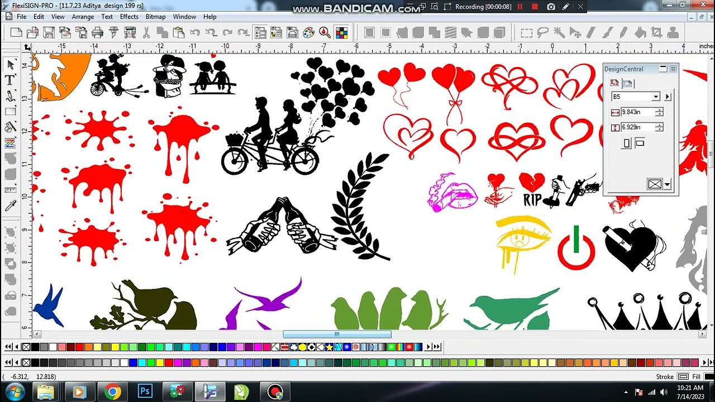Collapse the DesignCentral panel

(663, 69)
